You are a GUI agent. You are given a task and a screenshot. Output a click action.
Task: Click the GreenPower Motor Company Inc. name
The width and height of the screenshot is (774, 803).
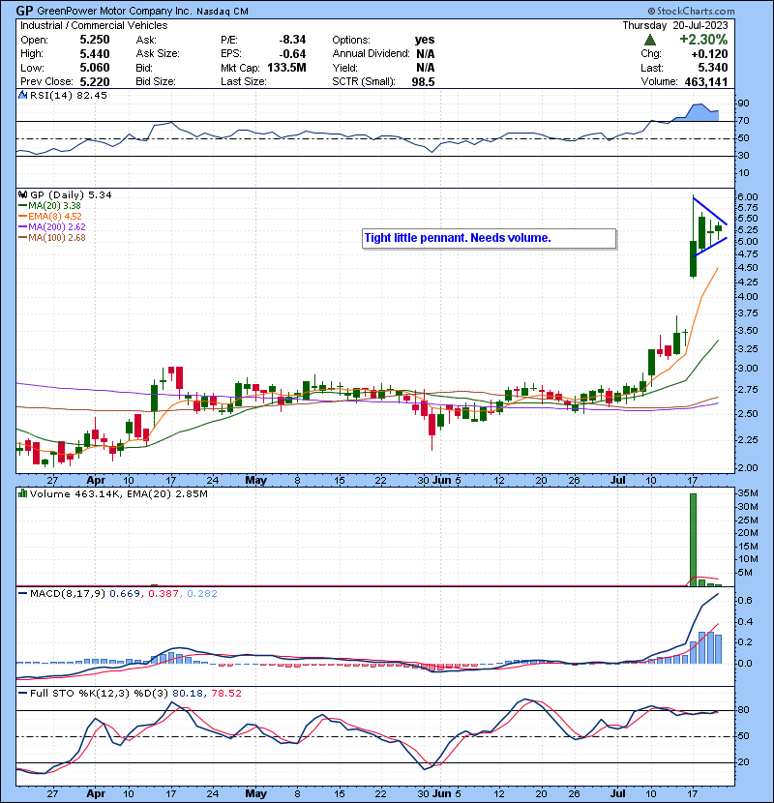tap(115, 12)
